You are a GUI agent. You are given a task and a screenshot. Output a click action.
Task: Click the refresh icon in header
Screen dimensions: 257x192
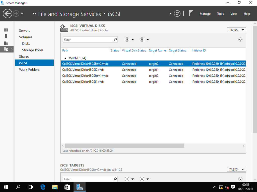click(x=177, y=13)
